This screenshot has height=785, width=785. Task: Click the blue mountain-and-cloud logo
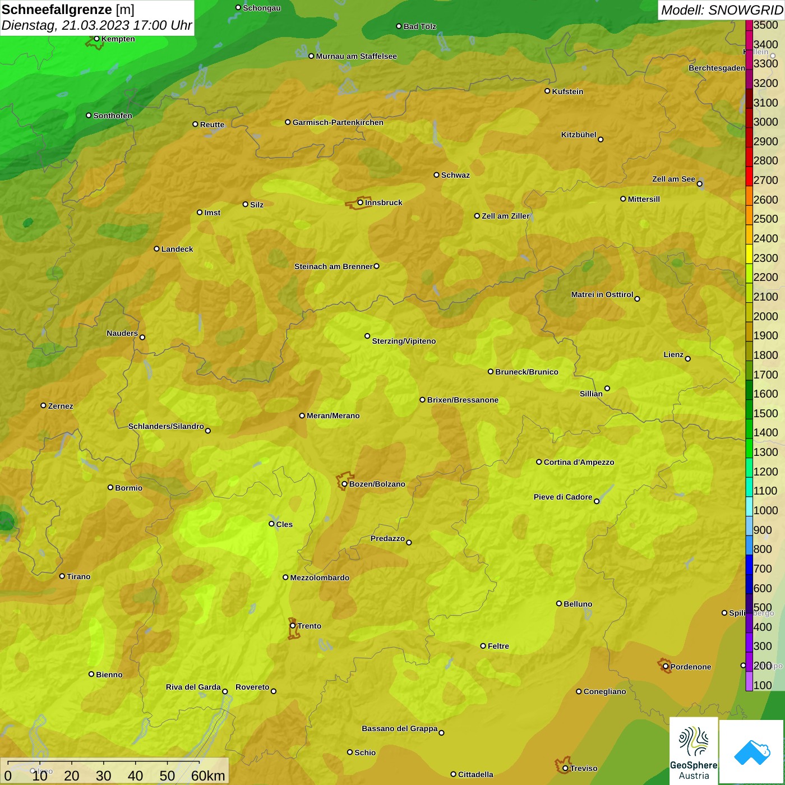tap(752, 752)
